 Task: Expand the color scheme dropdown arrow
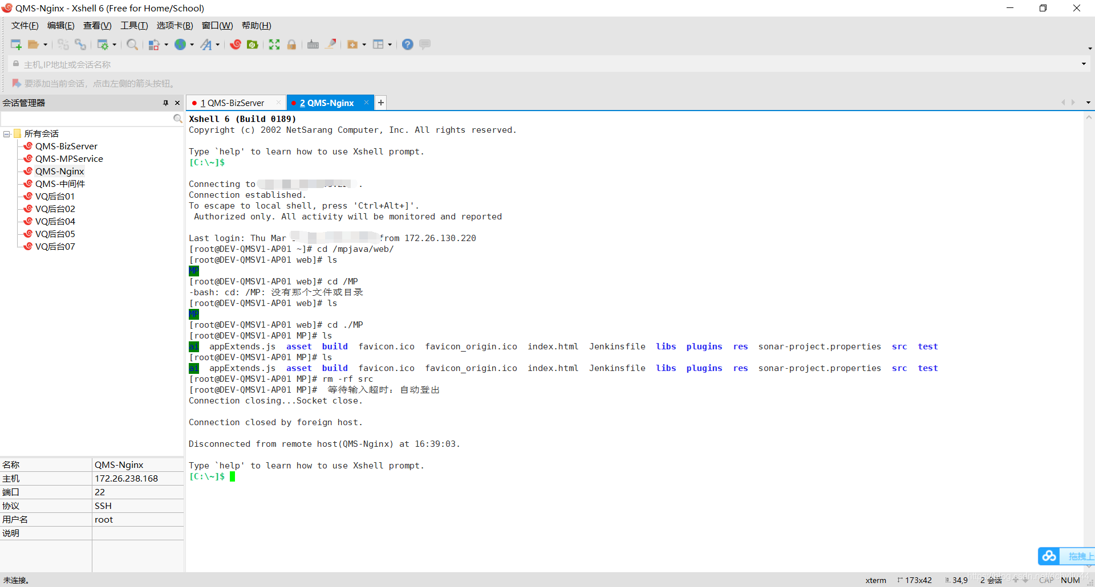pyautogui.click(x=166, y=44)
